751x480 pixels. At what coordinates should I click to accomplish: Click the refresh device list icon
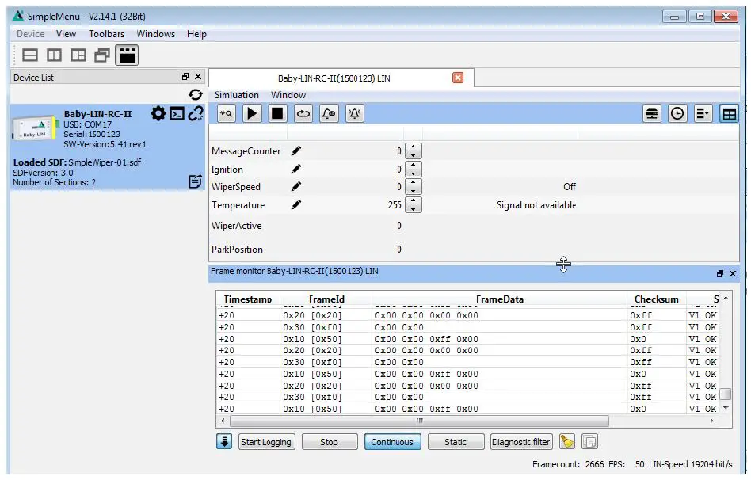[x=196, y=95]
